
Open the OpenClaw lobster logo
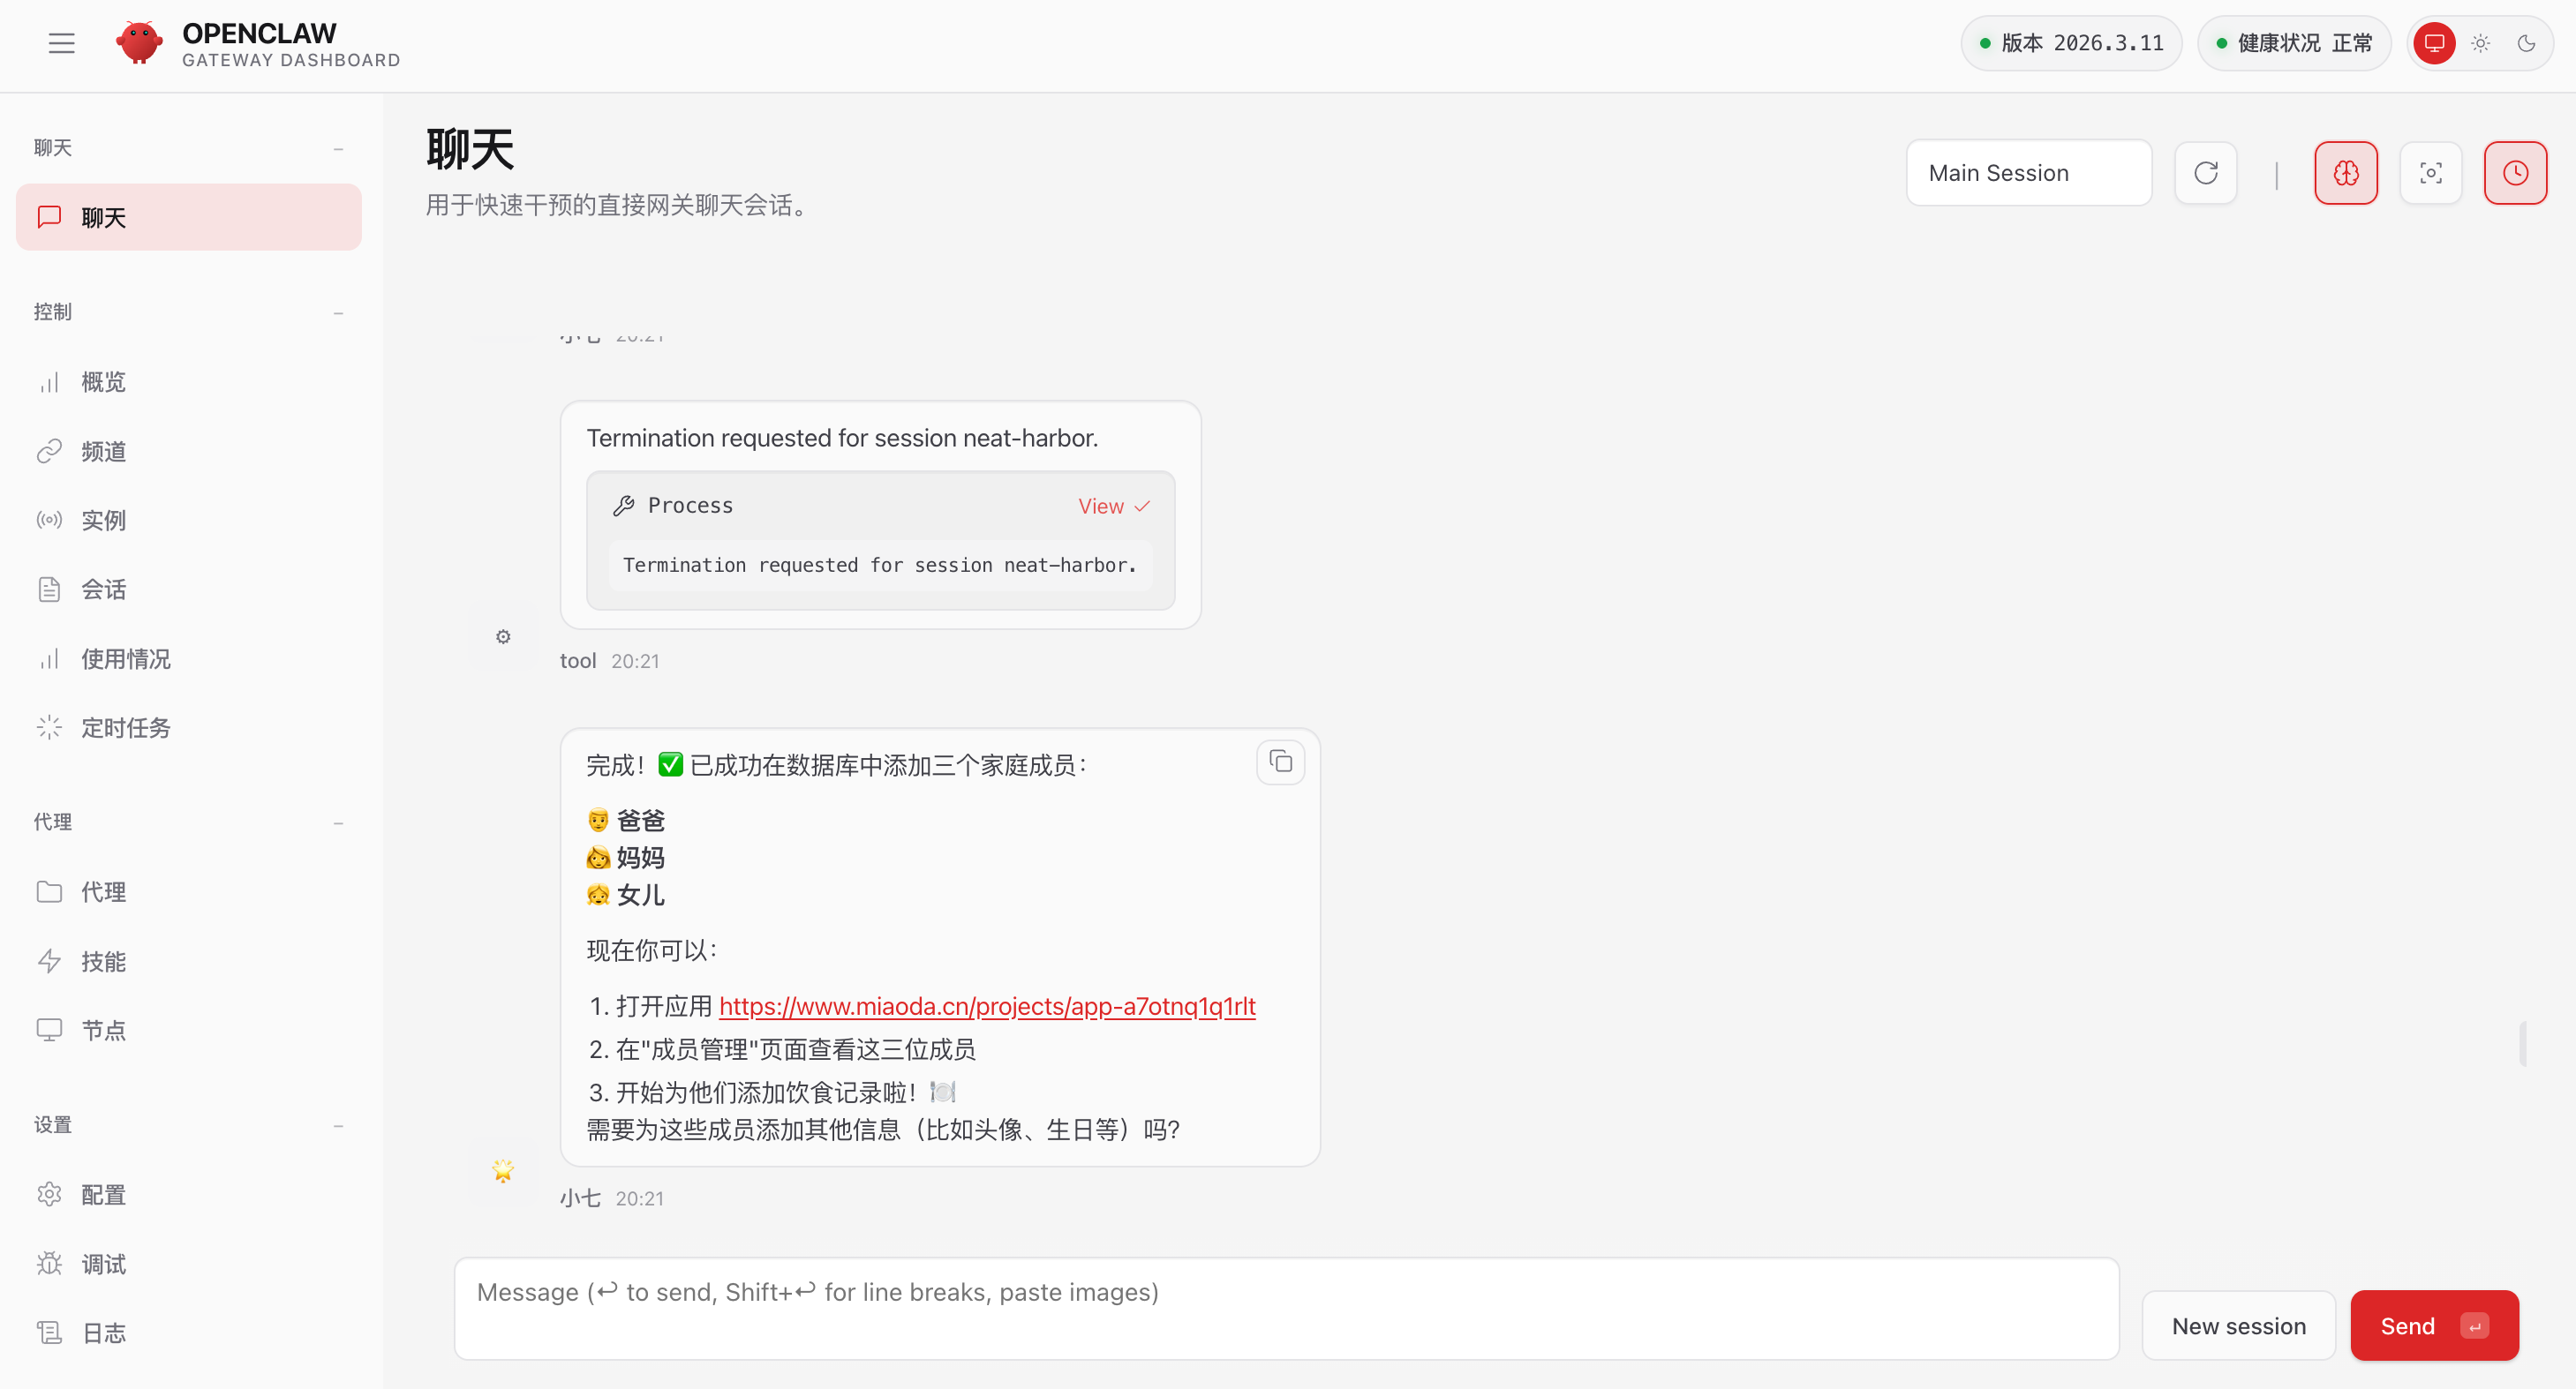click(x=139, y=43)
